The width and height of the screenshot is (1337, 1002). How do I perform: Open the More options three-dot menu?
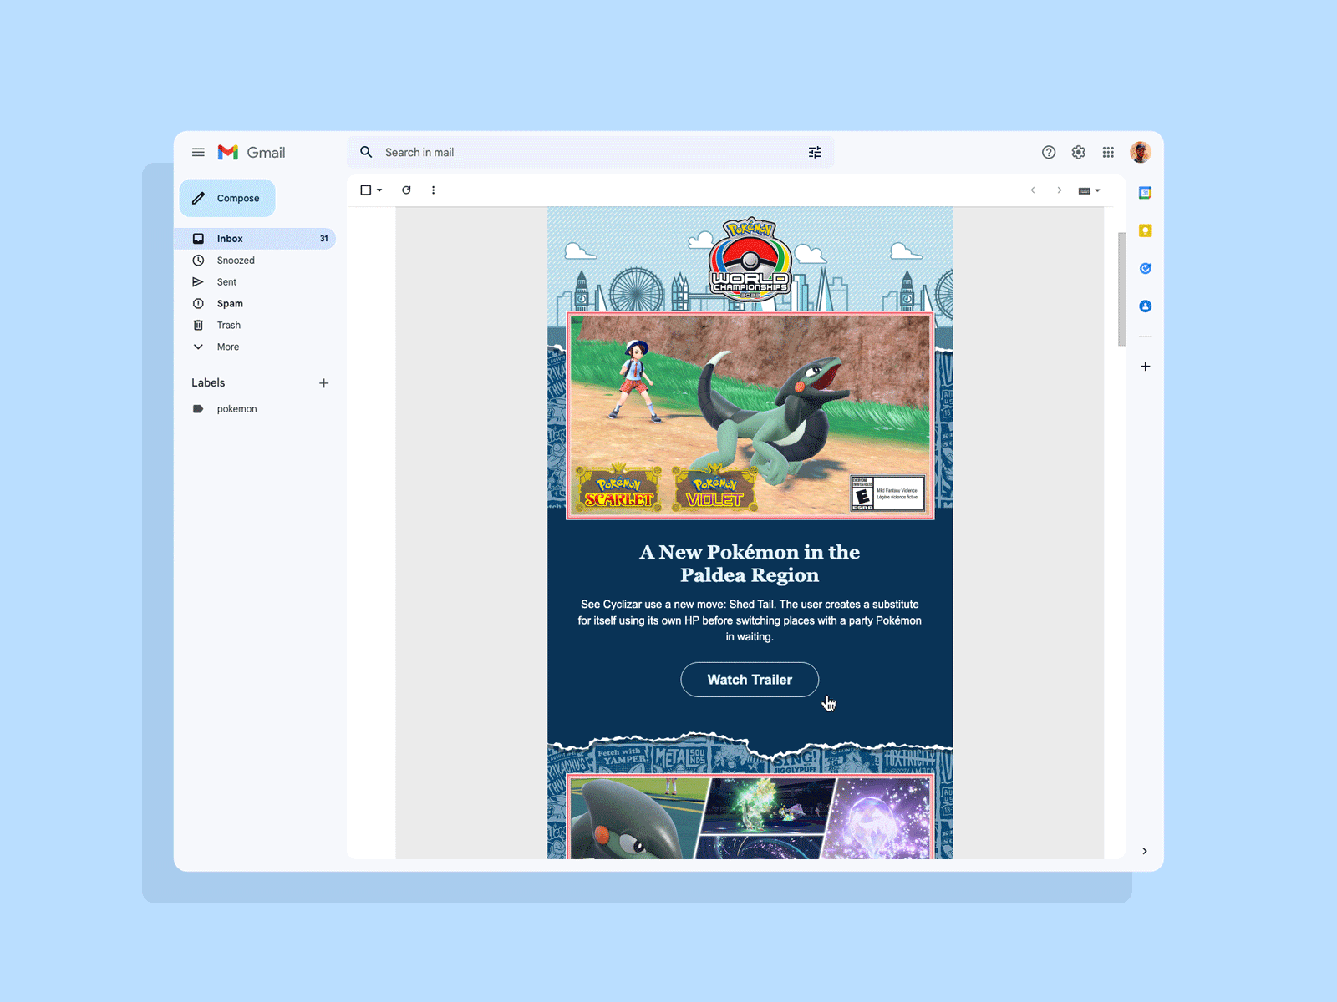pos(433,190)
